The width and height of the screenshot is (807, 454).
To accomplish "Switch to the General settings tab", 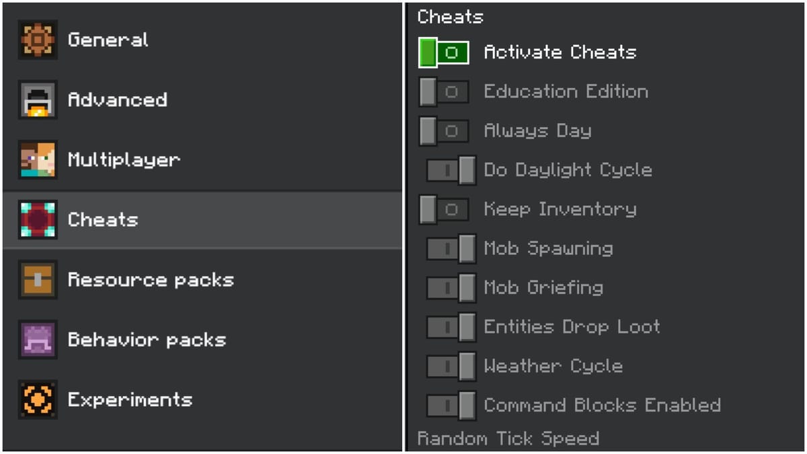I will click(108, 39).
